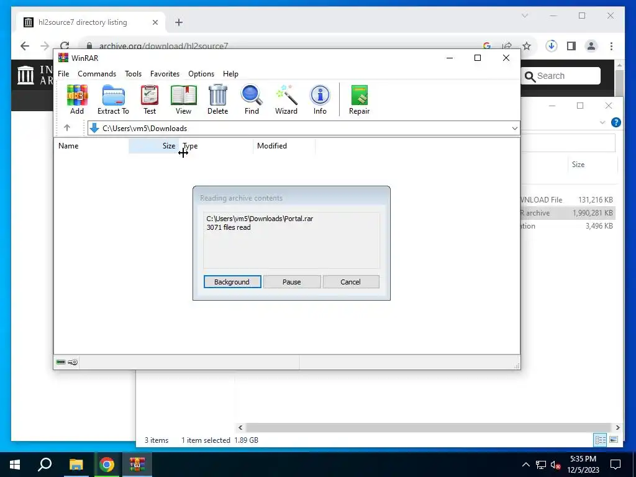Click WinRAR taskbar icon
The image size is (636, 477).
[x=137, y=465]
